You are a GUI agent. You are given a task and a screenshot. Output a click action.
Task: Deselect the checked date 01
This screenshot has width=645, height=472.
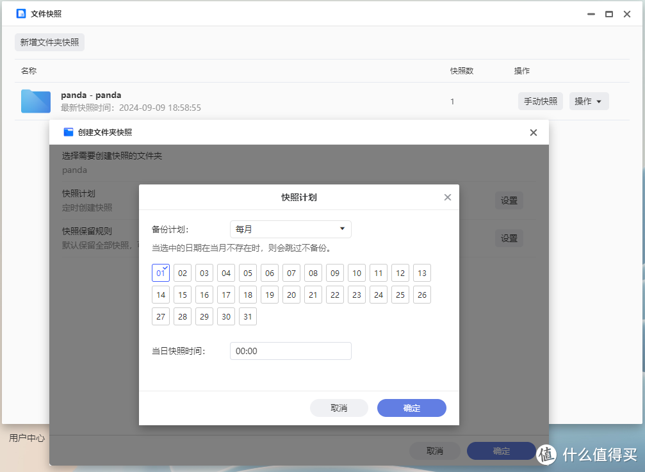click(160, 272)
